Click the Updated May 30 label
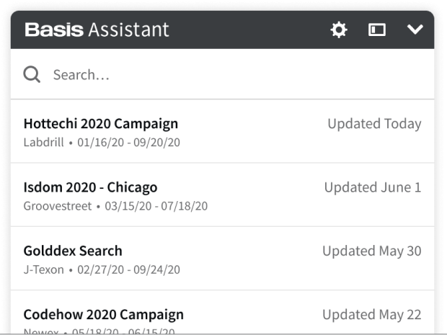The image size is (447, 335). point(372,251)
